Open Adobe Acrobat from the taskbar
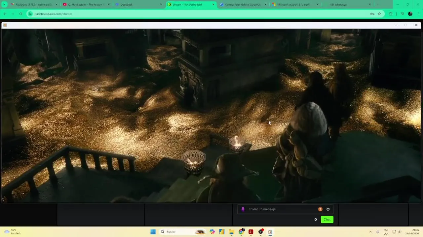This screenshot has width=423, height=237. click(x=251, y=232)
